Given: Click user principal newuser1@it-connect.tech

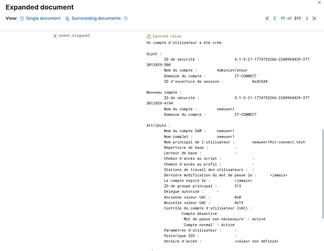Looking at the screenshot, I should [x=279, y=142].
